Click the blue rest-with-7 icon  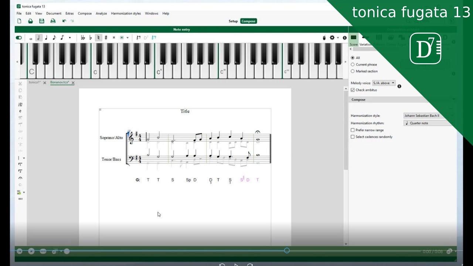pos(154,38)
